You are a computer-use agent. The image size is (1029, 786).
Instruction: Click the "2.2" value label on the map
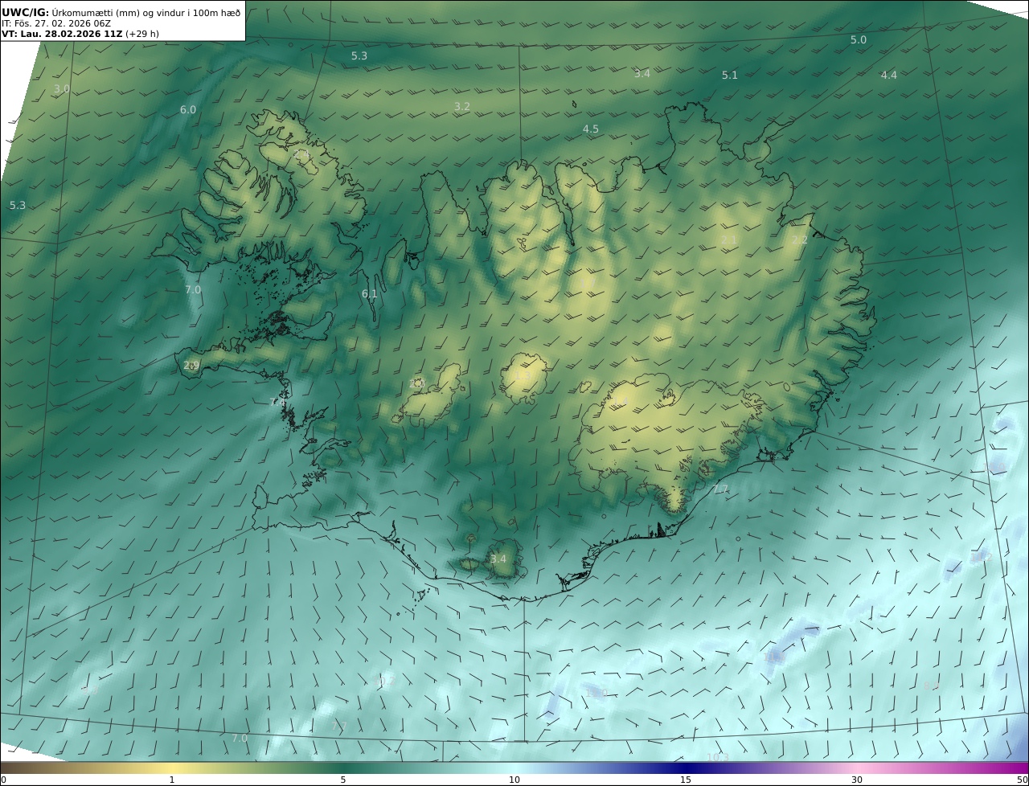(x=799, y=240)
